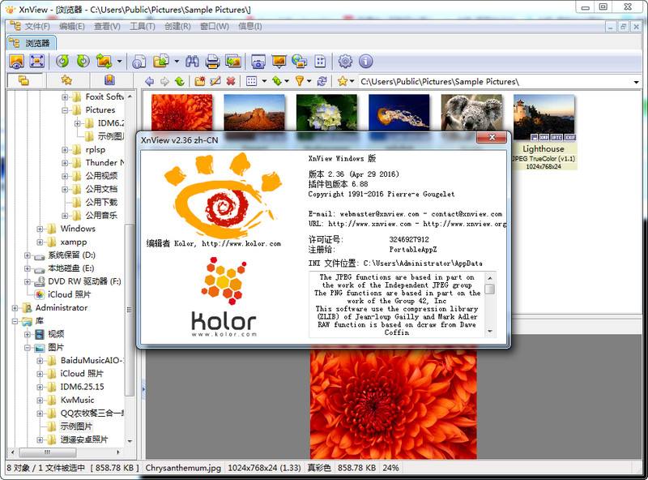This screenshot has width=648, height=480.
Task: Expand the Administrator tree node
Action: click(x=14, y=308)
